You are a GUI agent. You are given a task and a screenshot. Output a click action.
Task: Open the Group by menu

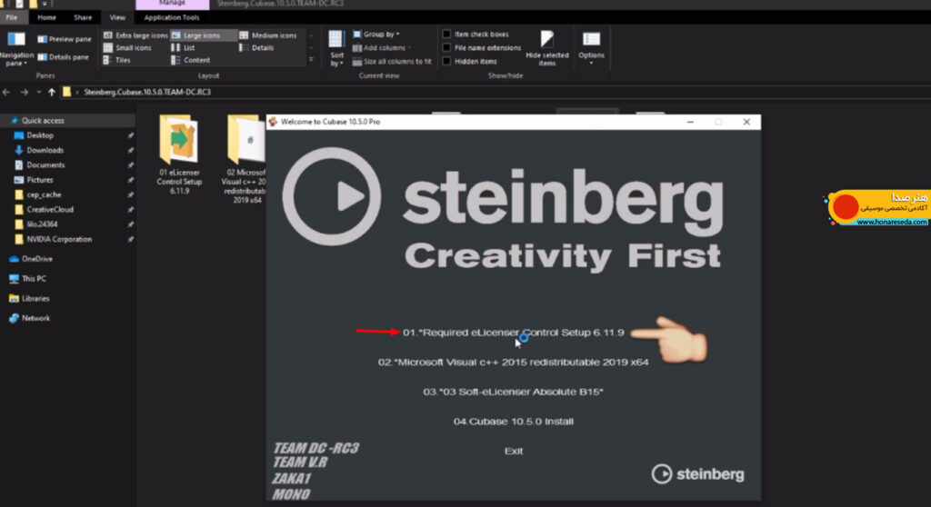(x=376, y=35)
